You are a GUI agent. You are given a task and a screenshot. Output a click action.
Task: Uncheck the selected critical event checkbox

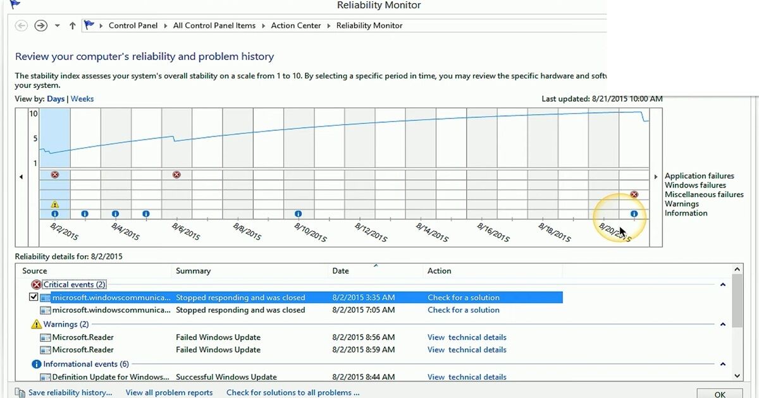[34, 297]
